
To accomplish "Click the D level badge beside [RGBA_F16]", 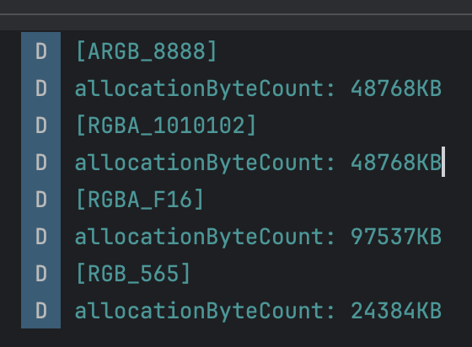I will 41,200.
